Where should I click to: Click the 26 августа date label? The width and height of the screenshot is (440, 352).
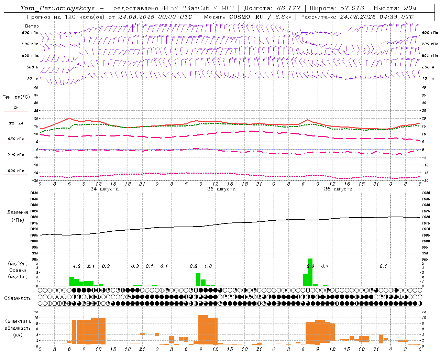pos(338,189)
